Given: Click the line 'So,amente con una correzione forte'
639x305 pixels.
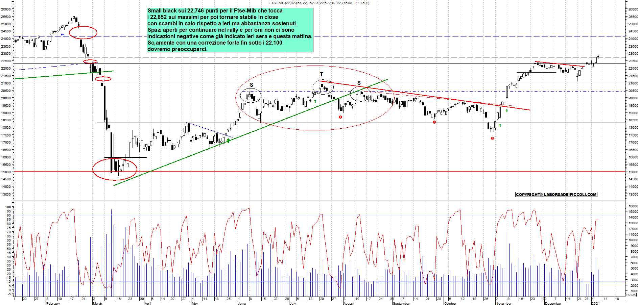Looking at the screenshot, I should (x=215, y=43).
